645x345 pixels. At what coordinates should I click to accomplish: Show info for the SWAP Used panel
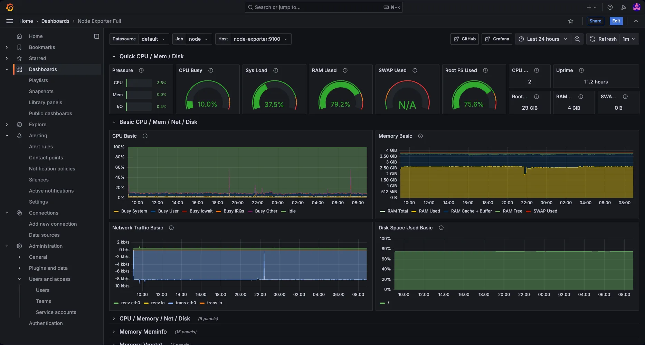(415, 70)
